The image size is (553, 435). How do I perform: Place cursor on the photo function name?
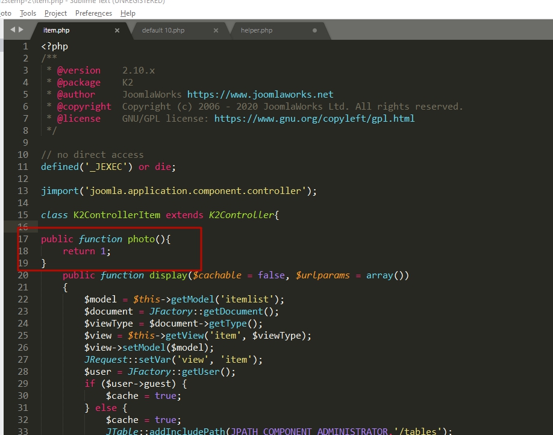(141, 239)
